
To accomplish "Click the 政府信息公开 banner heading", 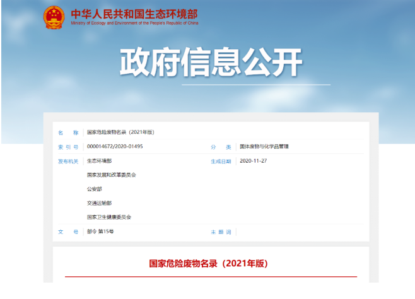I will [211, 63].
